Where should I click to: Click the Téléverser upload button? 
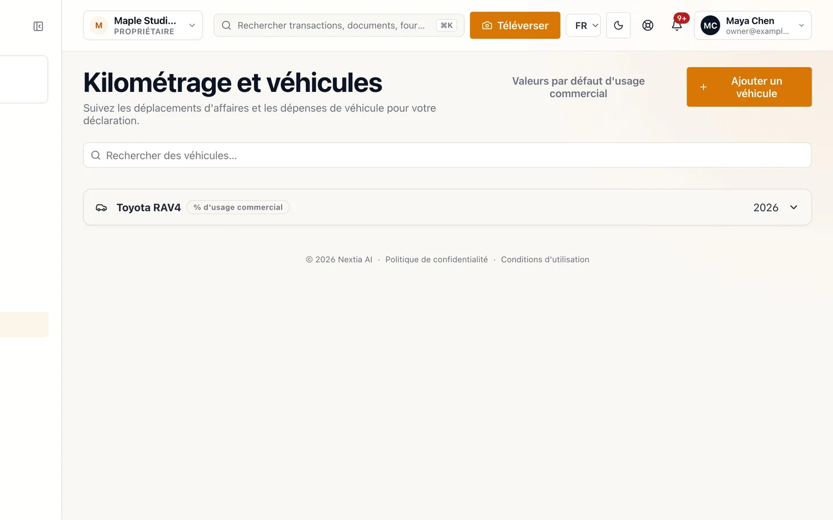tap(515, 25)
